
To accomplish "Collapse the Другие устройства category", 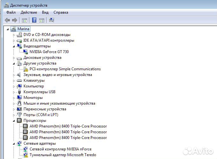I will 14,64.
